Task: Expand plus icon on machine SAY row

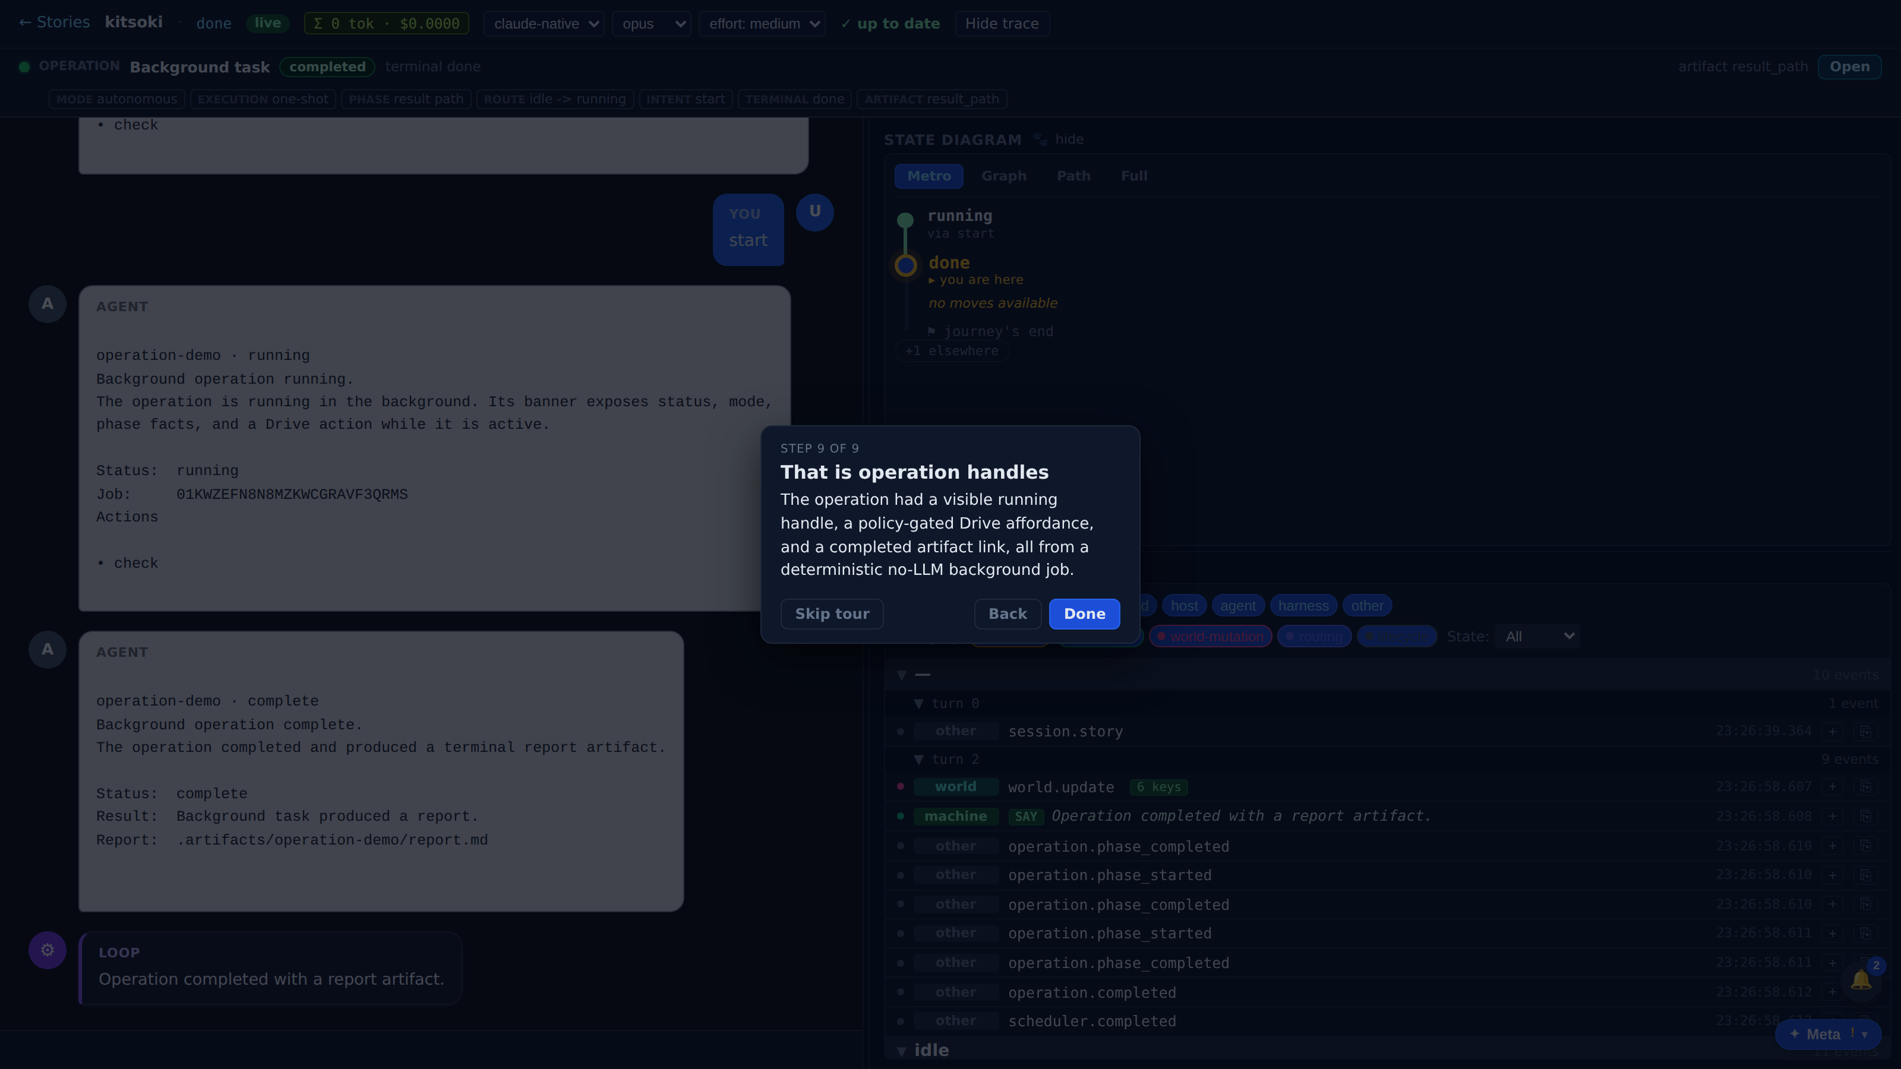Action: click(1832, 817)
